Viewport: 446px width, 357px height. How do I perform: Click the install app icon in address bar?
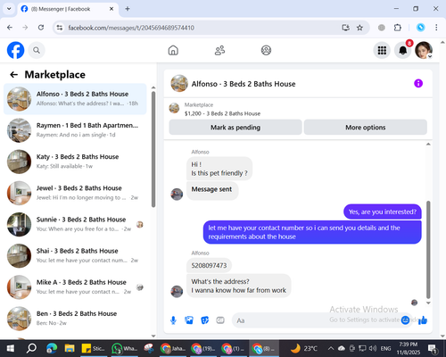(345, 28)
